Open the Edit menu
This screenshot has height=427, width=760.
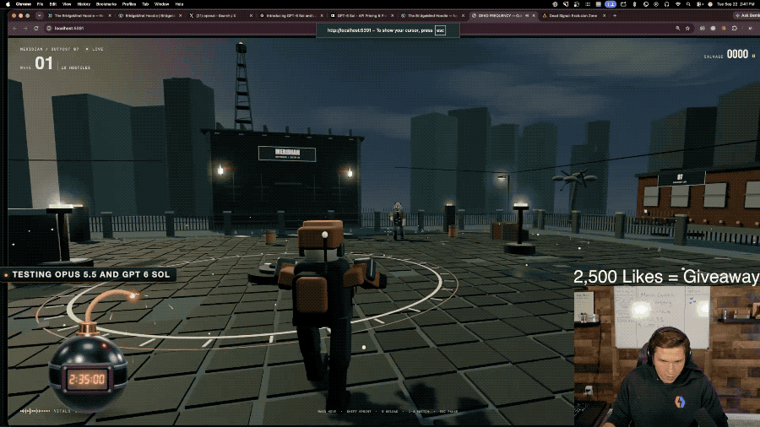(x=53, y=4)
